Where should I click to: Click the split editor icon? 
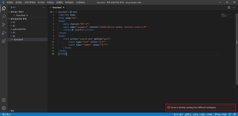click(x=229, y=7)
